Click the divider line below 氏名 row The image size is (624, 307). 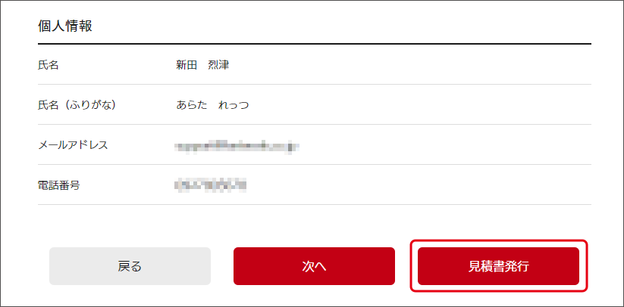pyautogui.click(x=315, y=84)
